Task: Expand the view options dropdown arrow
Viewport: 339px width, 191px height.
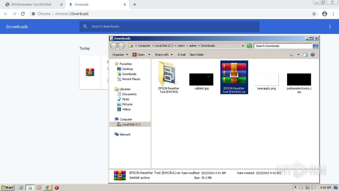Action: click(x=298, y=55)
